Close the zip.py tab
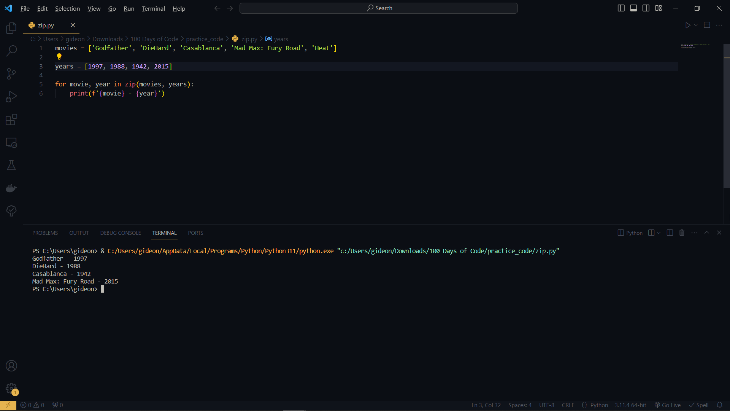Viewport: 730px width, 411px height. 73,25
